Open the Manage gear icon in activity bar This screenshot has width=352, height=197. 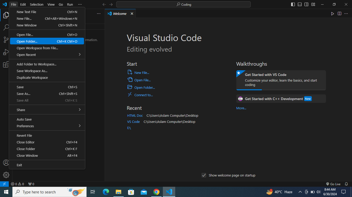point(6,175)
